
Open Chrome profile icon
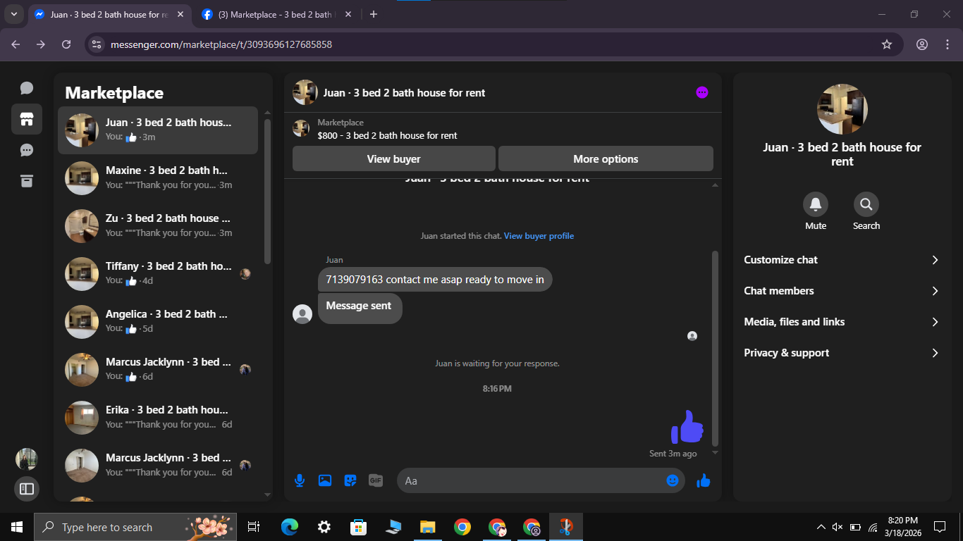922,44
